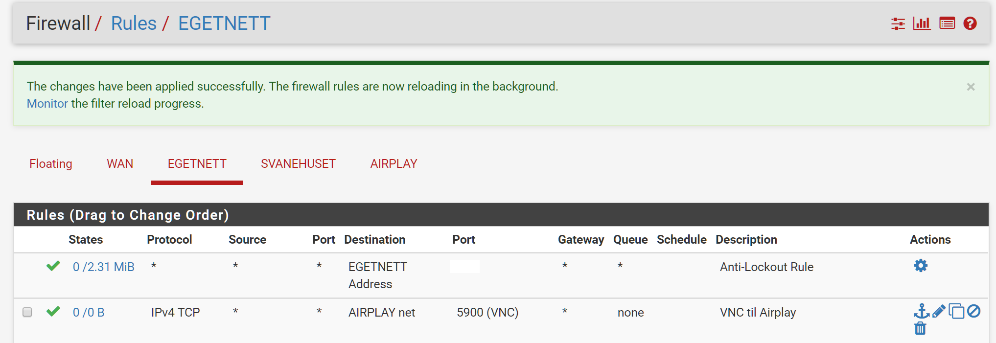
Task: Open the related status bar-chart icon
Action: (x=922, y=23)
